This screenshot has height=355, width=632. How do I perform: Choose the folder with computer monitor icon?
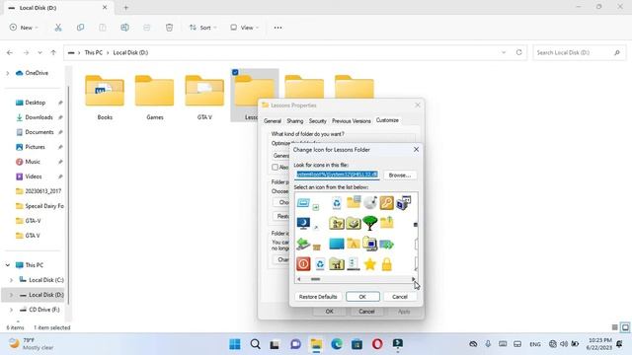point(369,244)
